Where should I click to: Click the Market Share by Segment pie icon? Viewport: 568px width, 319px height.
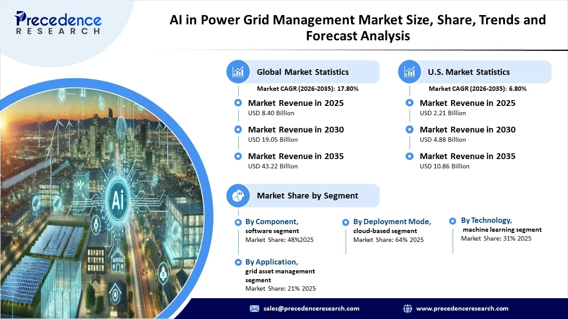(238, 195)
